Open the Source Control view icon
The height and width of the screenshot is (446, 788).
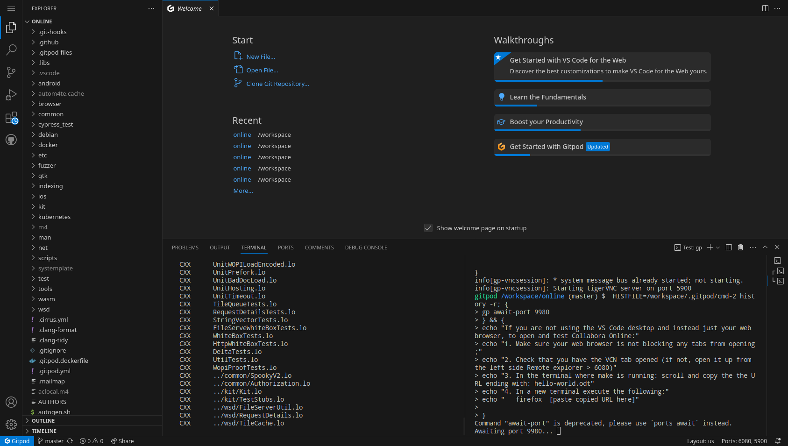11,72
